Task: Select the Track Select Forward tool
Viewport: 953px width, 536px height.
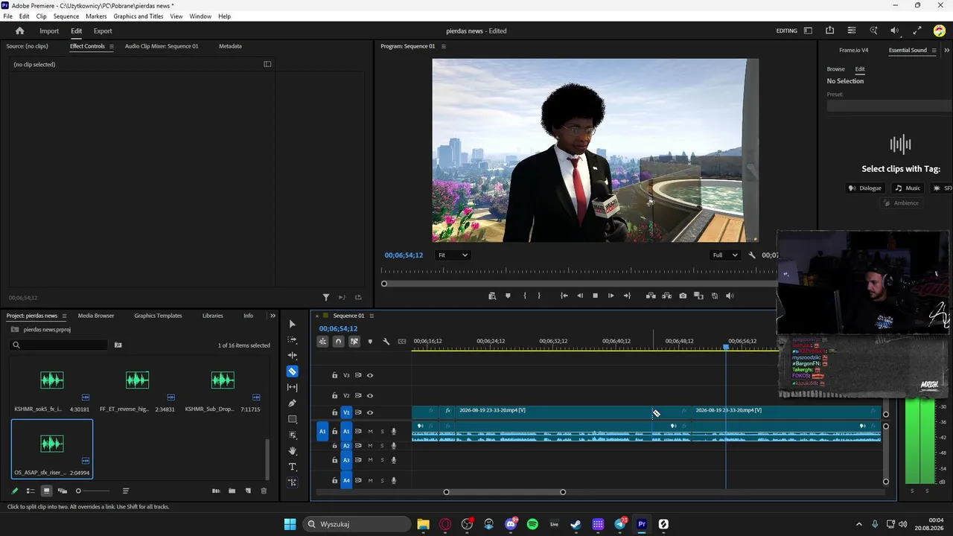Action: click(x=292, y=339)
